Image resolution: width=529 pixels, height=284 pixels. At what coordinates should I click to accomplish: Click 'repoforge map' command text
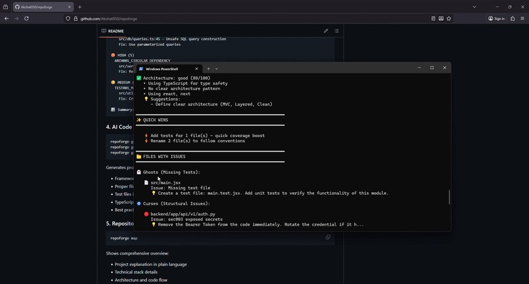pos(124,238)
